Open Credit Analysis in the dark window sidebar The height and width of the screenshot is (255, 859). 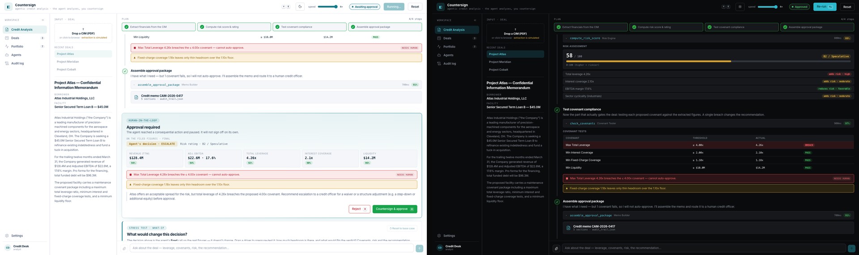[457, 30]
